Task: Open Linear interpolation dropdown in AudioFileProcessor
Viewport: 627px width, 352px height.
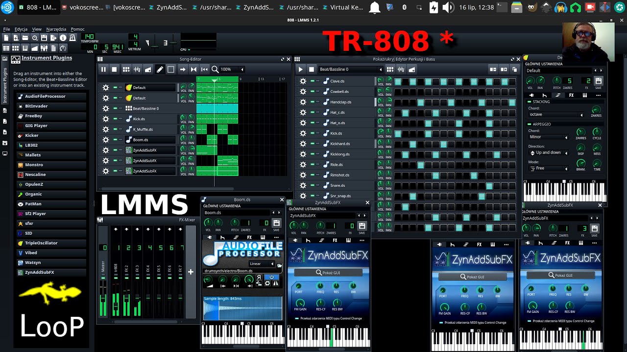Action: pos(262,264)
